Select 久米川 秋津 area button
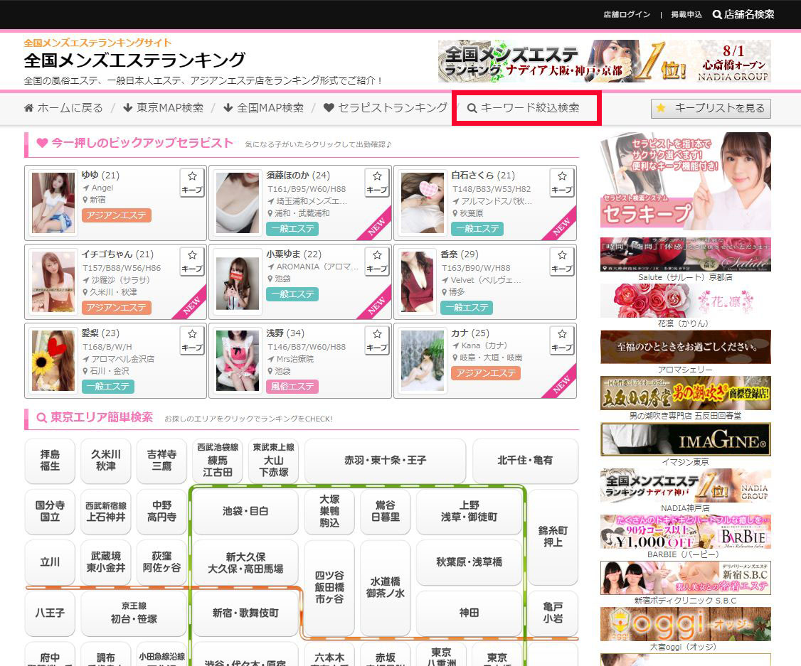Viewport: 801px width, 666px height. [x=106, y=461]
